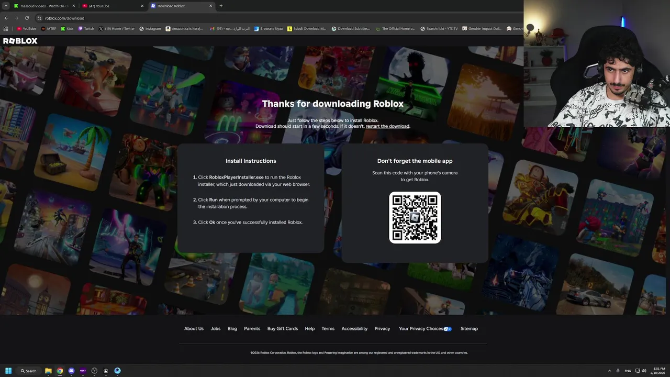Viewport: 670px width, 377px height.
Task: Open the Browse :: Nyaa bookmark
Action: pos(269,29)
